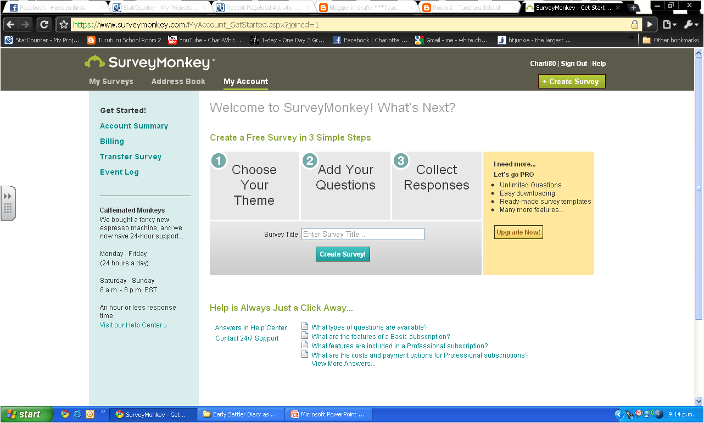The image size is (704, 423).
Task: Open the Address Book section
Action: pyautogui.click(x=178, y=81)
